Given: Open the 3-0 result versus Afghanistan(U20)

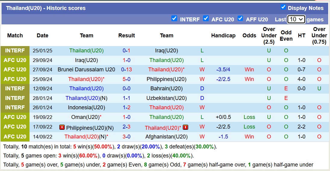Looking at the screenshot, I should point(126,137).
